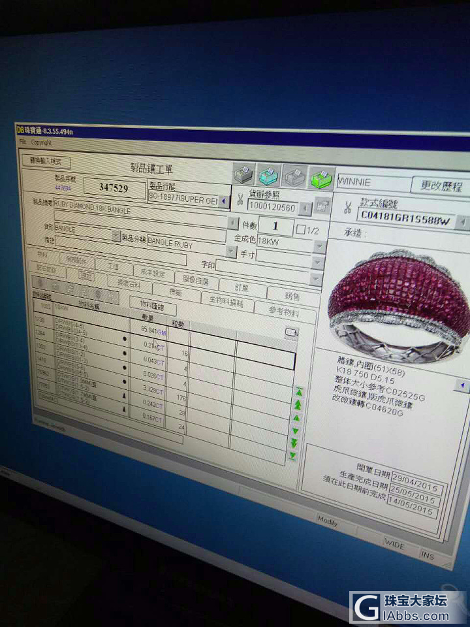Click the WIDE status bar indicator

[x=394, y=543]
